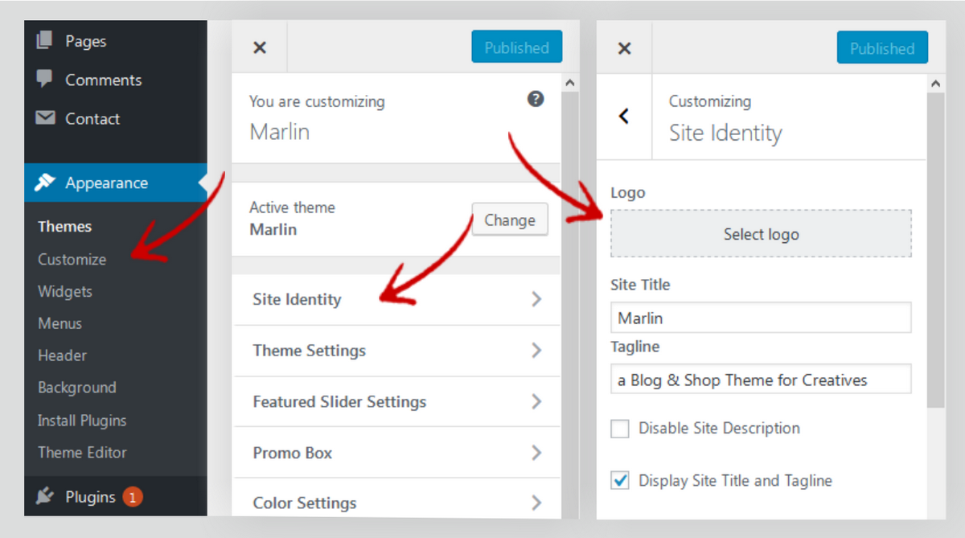Click the help question mark icon
Image resolution: width=965 pixels, height=538 pixels.
point(536,99)
